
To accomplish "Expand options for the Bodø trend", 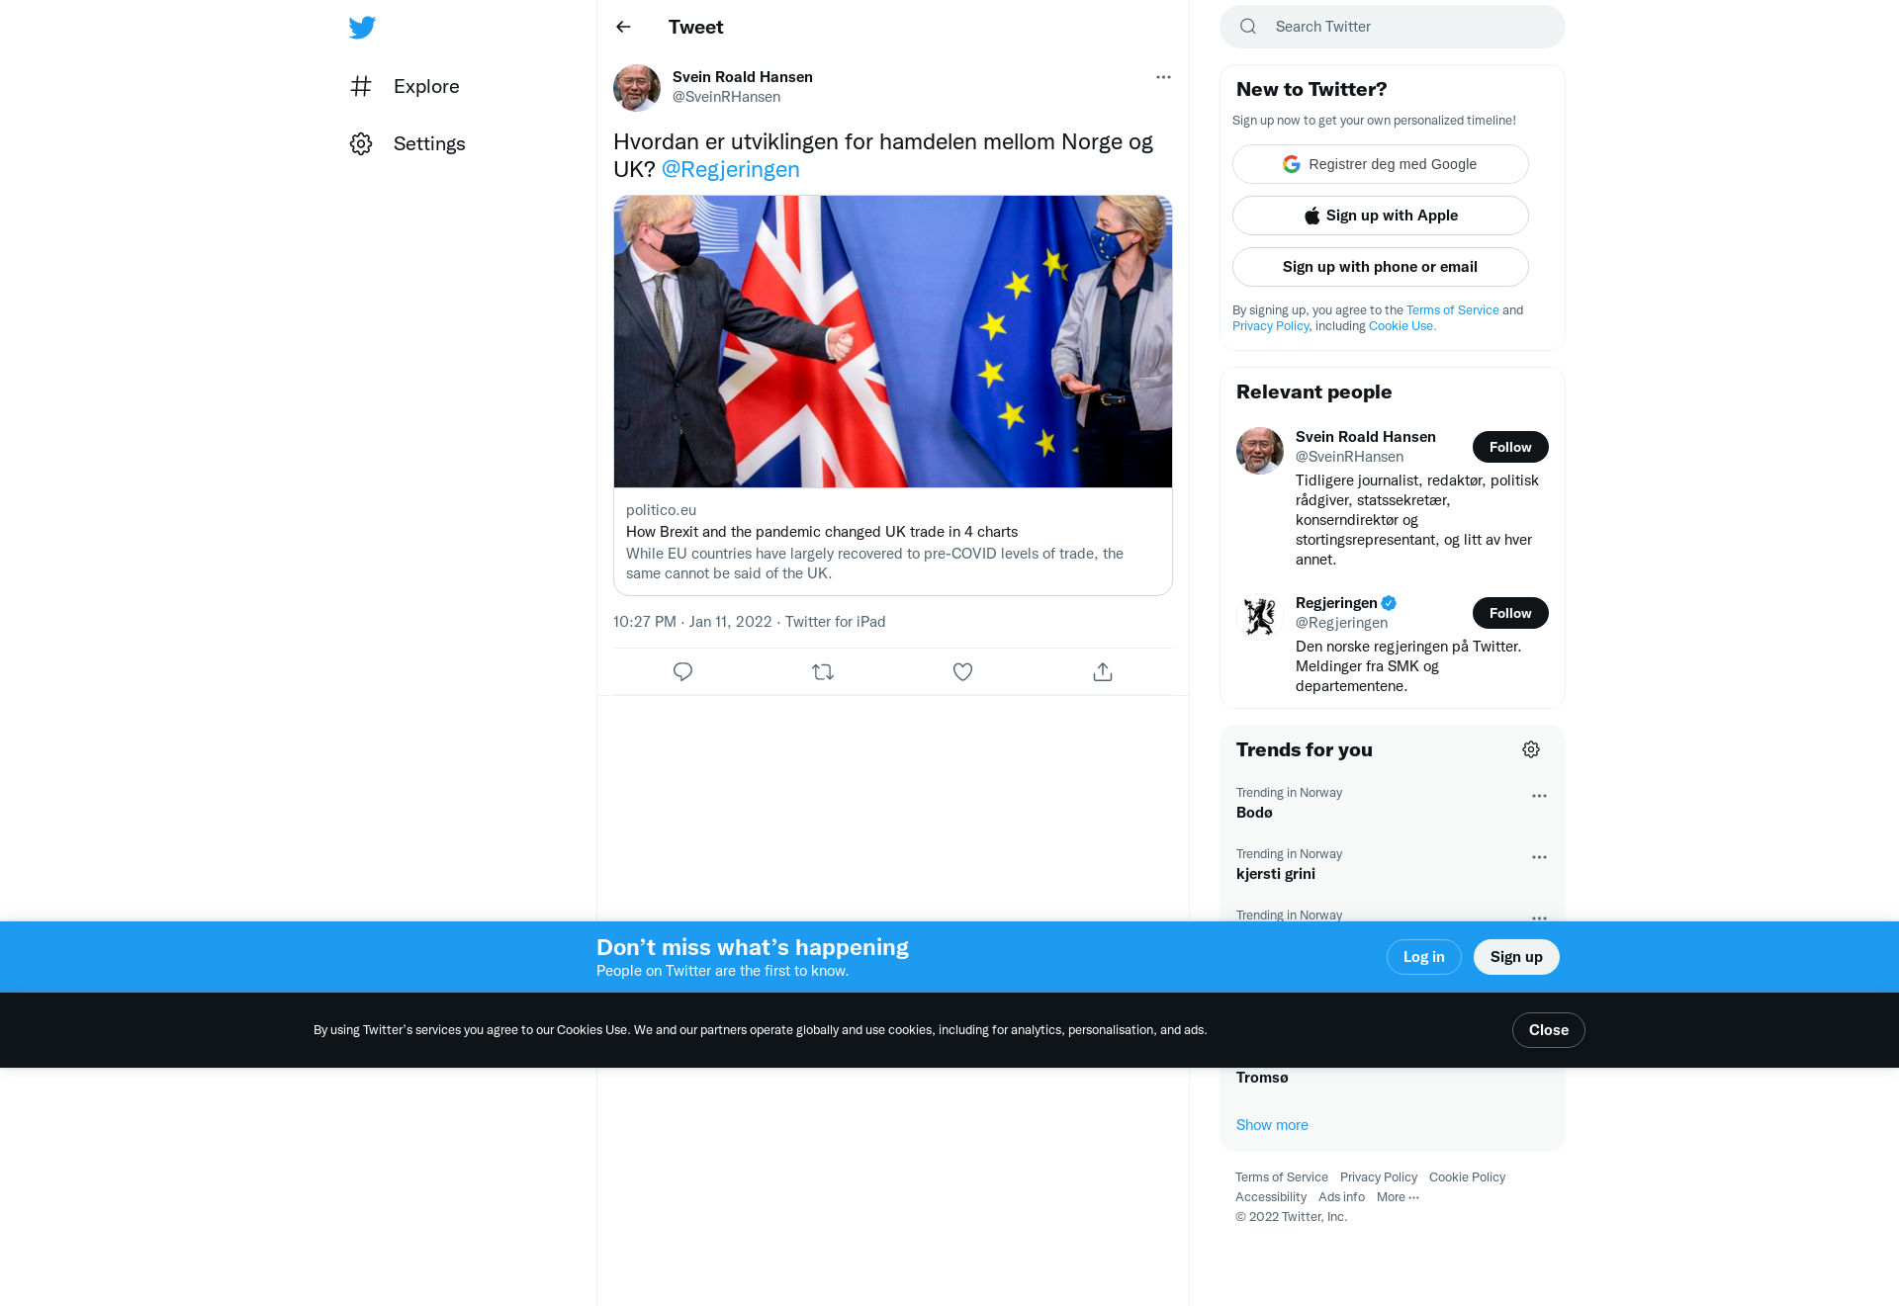I will pyautogui.click(x=1539, y=796).
